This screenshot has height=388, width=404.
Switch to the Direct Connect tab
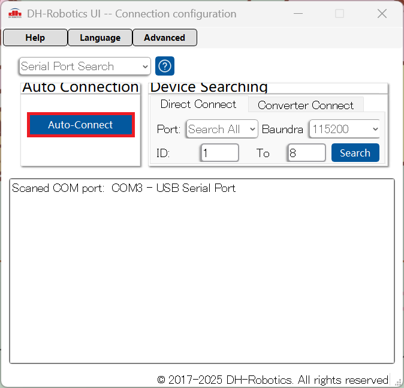click(x=198, y=104)
